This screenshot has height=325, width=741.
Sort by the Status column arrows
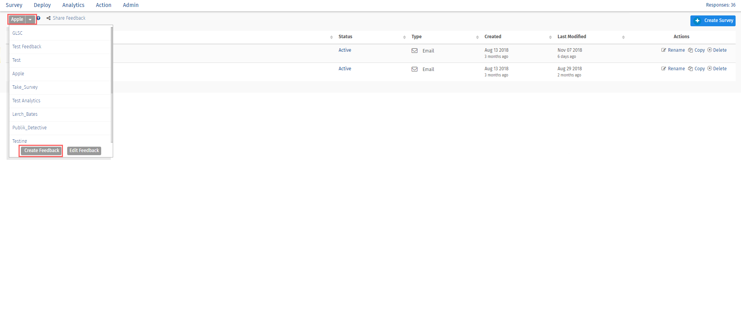(404, 37)
